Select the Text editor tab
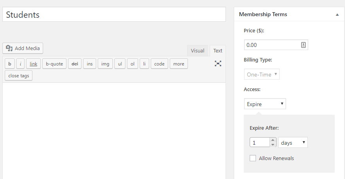Screen dimensions: 345x179 [218, 51]
